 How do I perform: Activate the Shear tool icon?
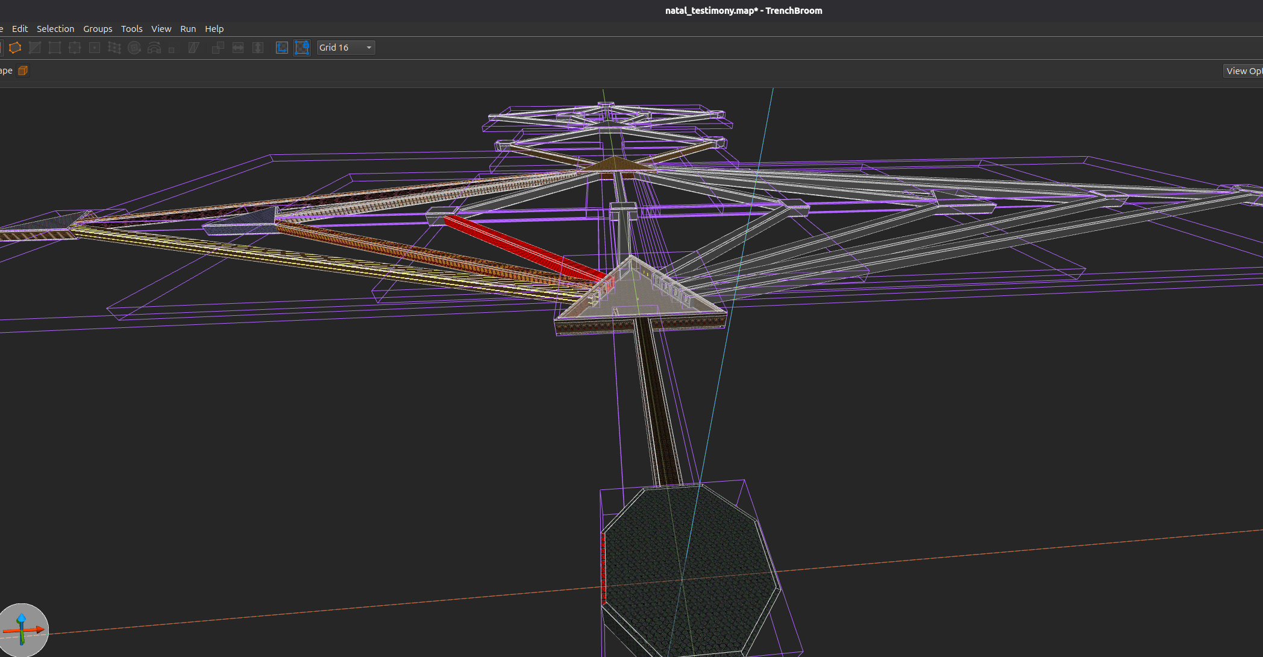point(193,48)
